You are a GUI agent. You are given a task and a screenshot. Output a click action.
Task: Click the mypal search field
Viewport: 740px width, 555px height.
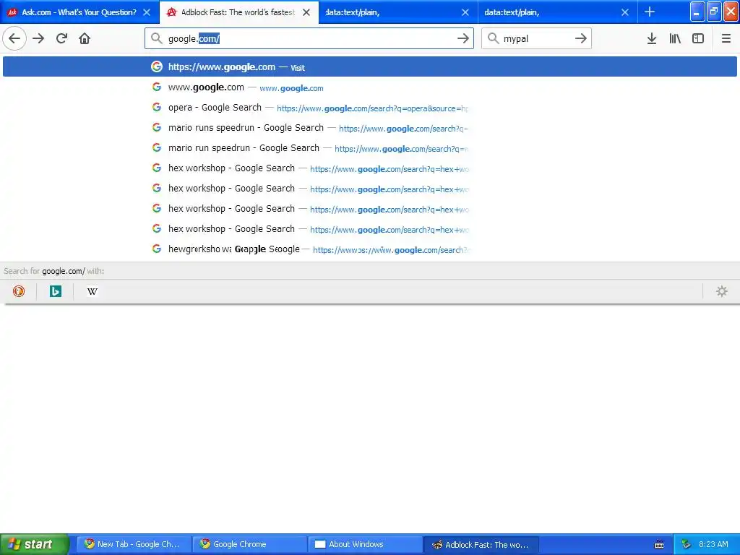(x=536, y=39)
